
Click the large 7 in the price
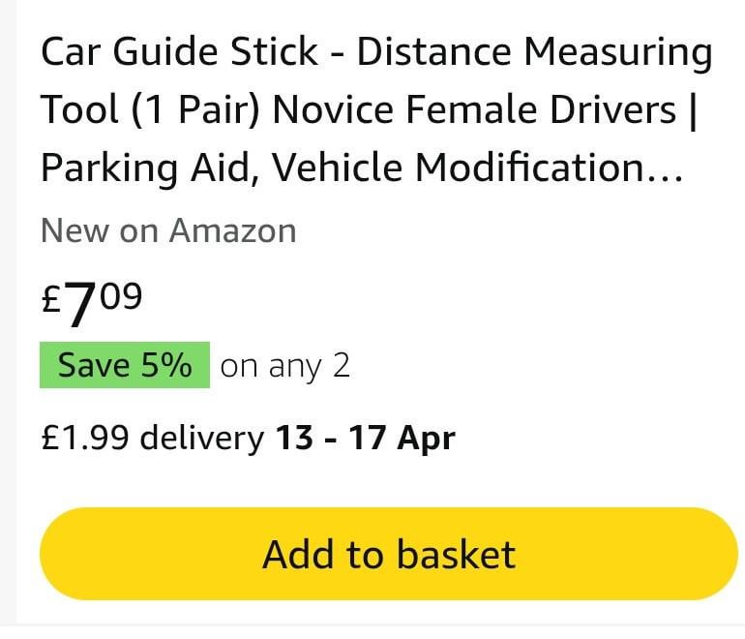click(80, 307)
